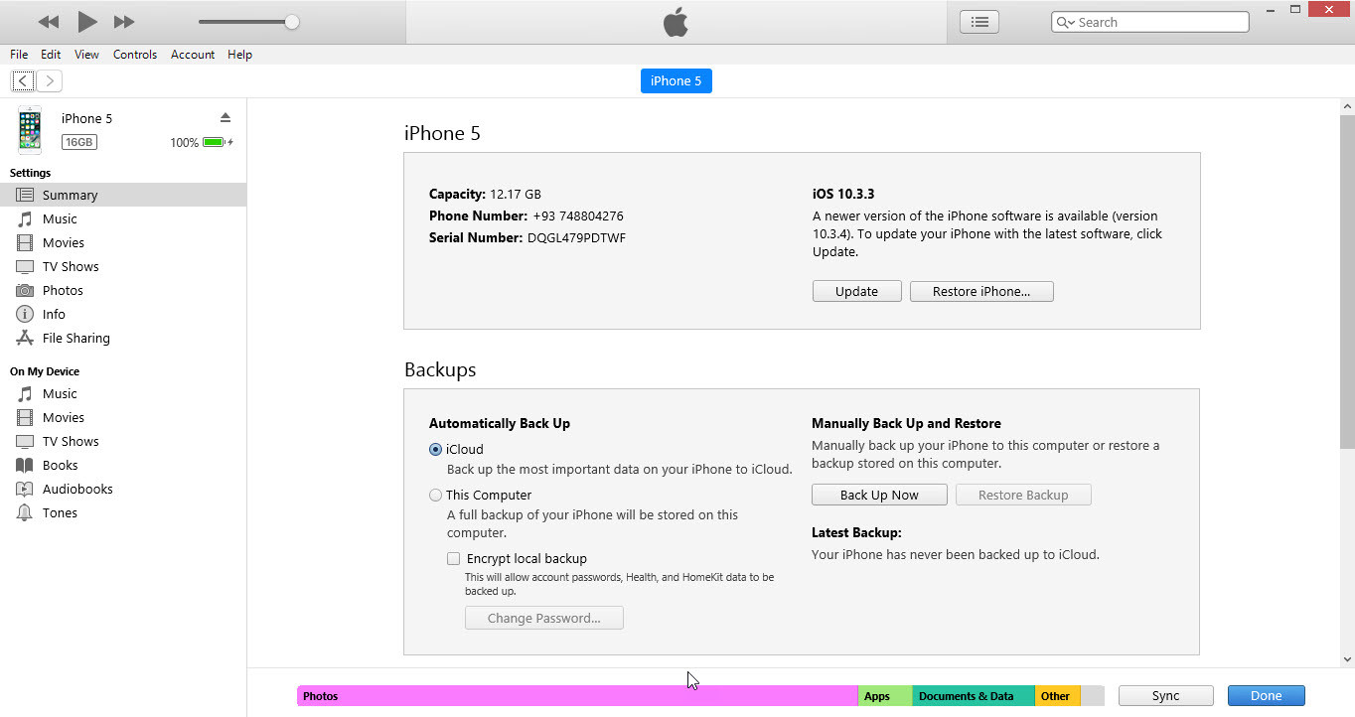Viewport: 1355px width, 717px height.
Task: Eject the iPhone 5
Action: click(226, 117)
